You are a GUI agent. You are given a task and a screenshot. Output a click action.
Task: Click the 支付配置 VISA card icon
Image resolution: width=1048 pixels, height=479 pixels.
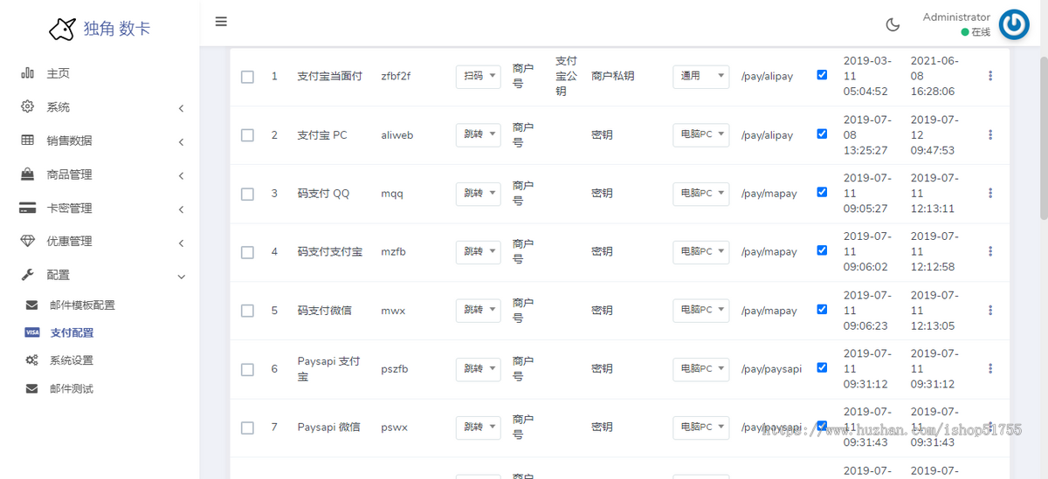(x=32, y=332)
